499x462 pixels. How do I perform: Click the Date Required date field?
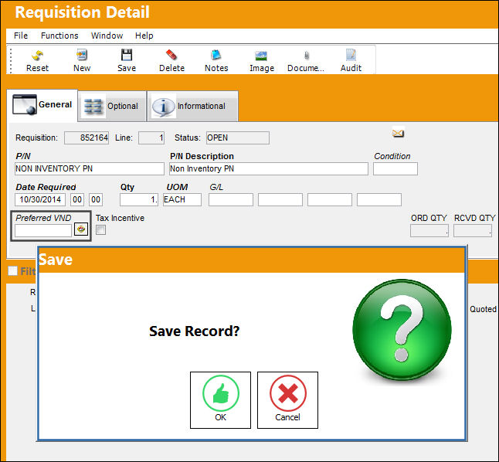40,199
